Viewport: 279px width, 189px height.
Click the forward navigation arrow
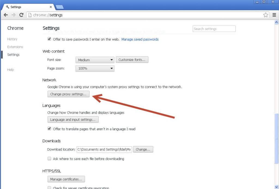coord(13,15)
